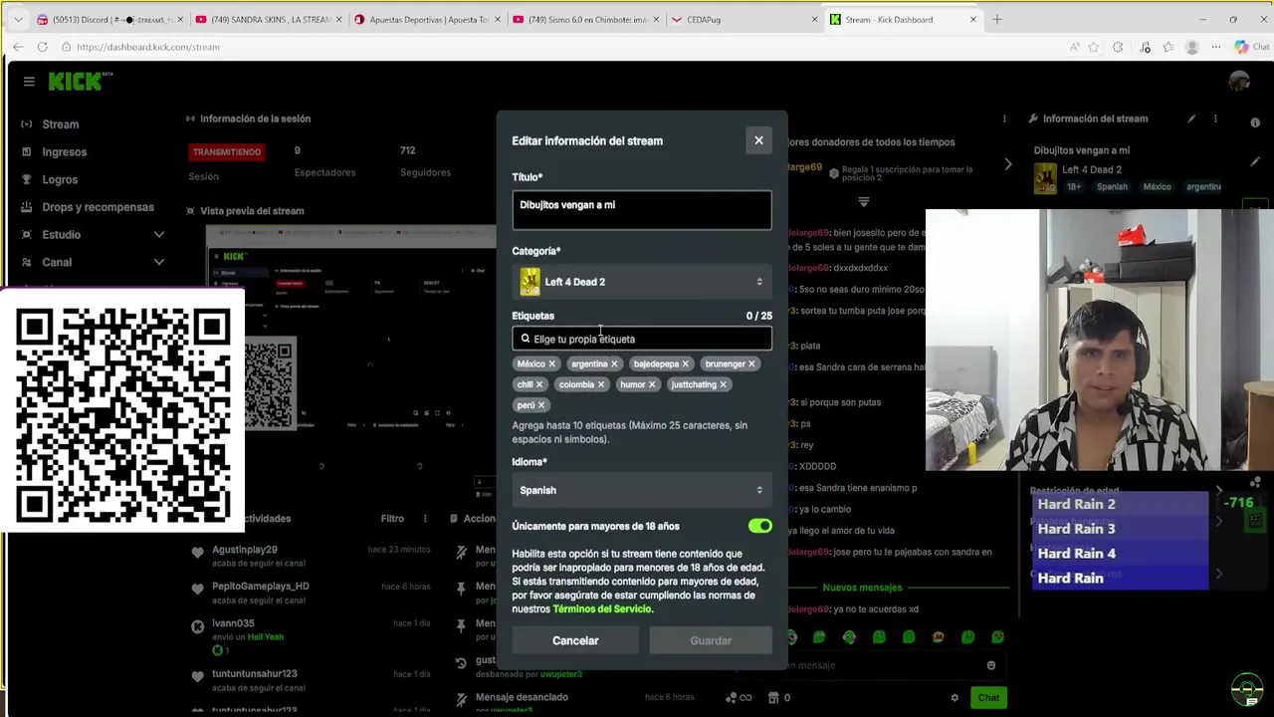This screenshot has height=717, width=1274.
Task: Switch to the SANDRA SKINS YouTube tab
Action: pyautogui.click(x=267, y=19)
